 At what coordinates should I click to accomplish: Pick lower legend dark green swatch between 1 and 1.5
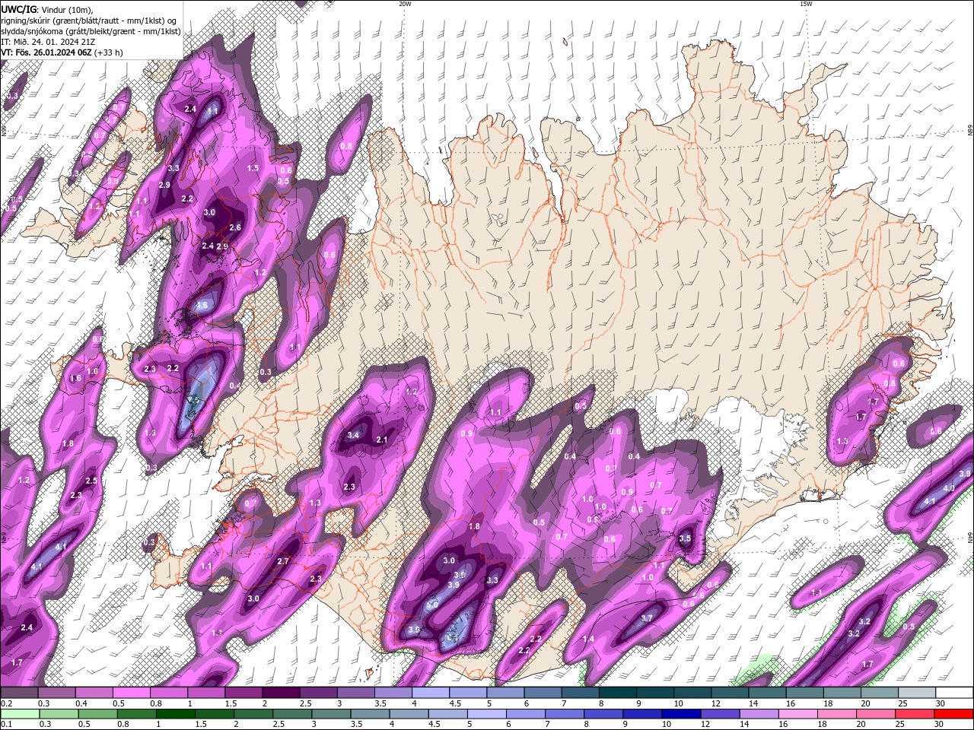coord(177,713)
